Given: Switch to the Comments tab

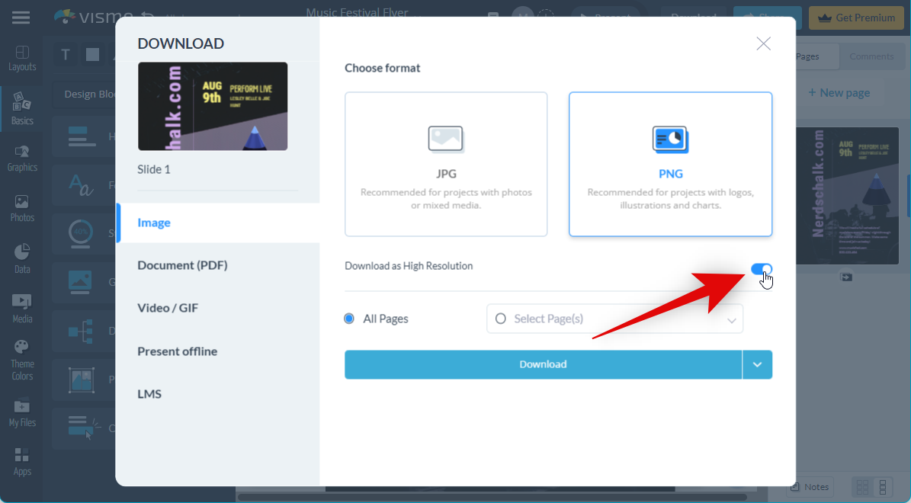Looking at the screenshot, I should coord(871,56).
